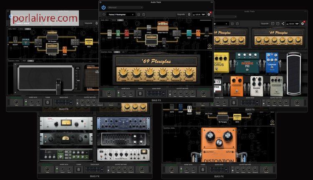Select the DELAY pedal in front window
This screenshot has width=313, height=180.
207,31
